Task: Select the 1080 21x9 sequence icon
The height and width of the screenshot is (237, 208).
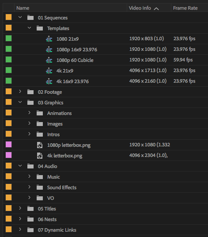Action: tap(49, 39)
